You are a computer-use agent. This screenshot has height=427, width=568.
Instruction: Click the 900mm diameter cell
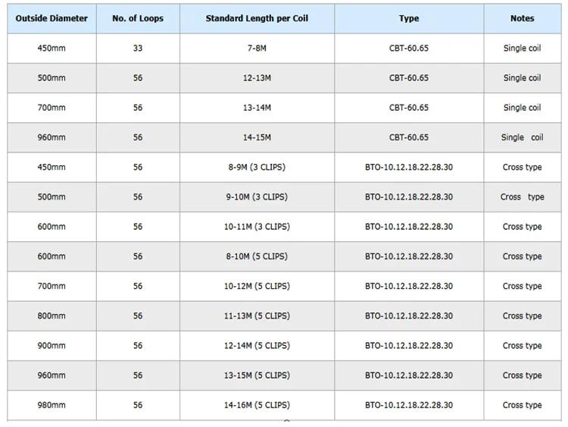pyautogui.click(x=51, y=346)
